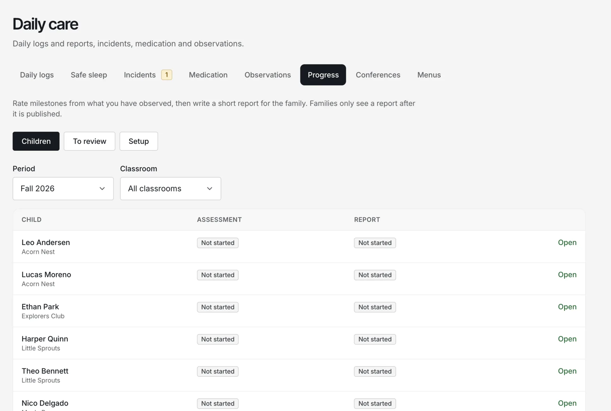Click the Explorers Club classroom label
Viewport: 611px width, 411px height.
43,316
